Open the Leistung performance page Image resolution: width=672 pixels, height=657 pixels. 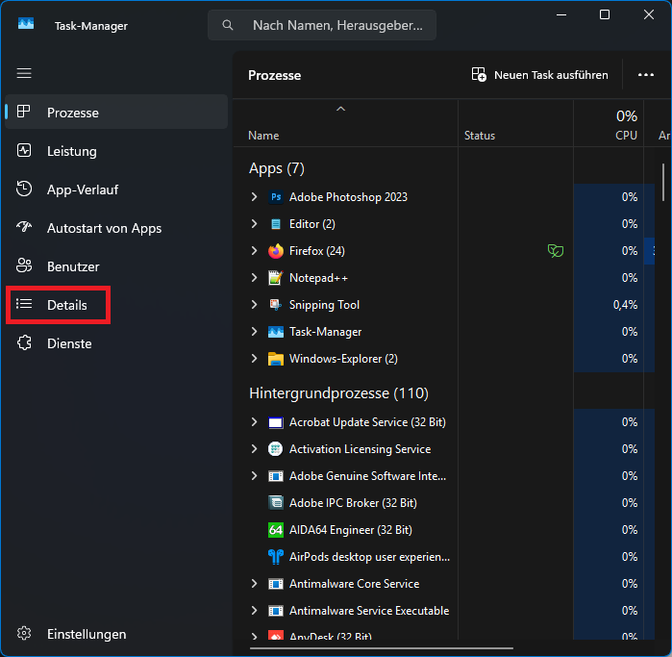coord(72,151)
